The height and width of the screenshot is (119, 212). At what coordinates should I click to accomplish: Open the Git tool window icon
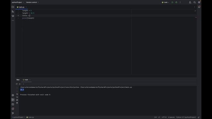[13, 113]
